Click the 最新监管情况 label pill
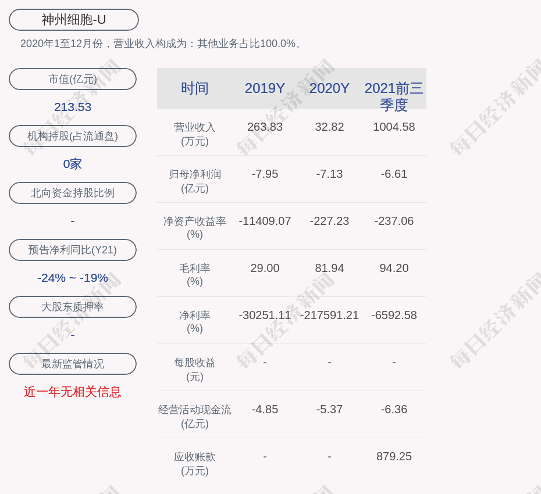 [73, 364]
